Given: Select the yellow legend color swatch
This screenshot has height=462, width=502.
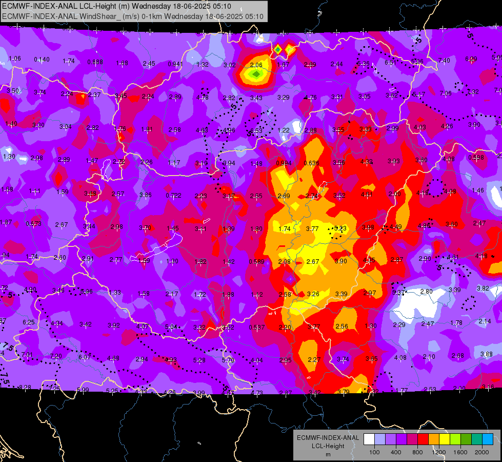Looking at the screenshot, I should pos(445,439).
